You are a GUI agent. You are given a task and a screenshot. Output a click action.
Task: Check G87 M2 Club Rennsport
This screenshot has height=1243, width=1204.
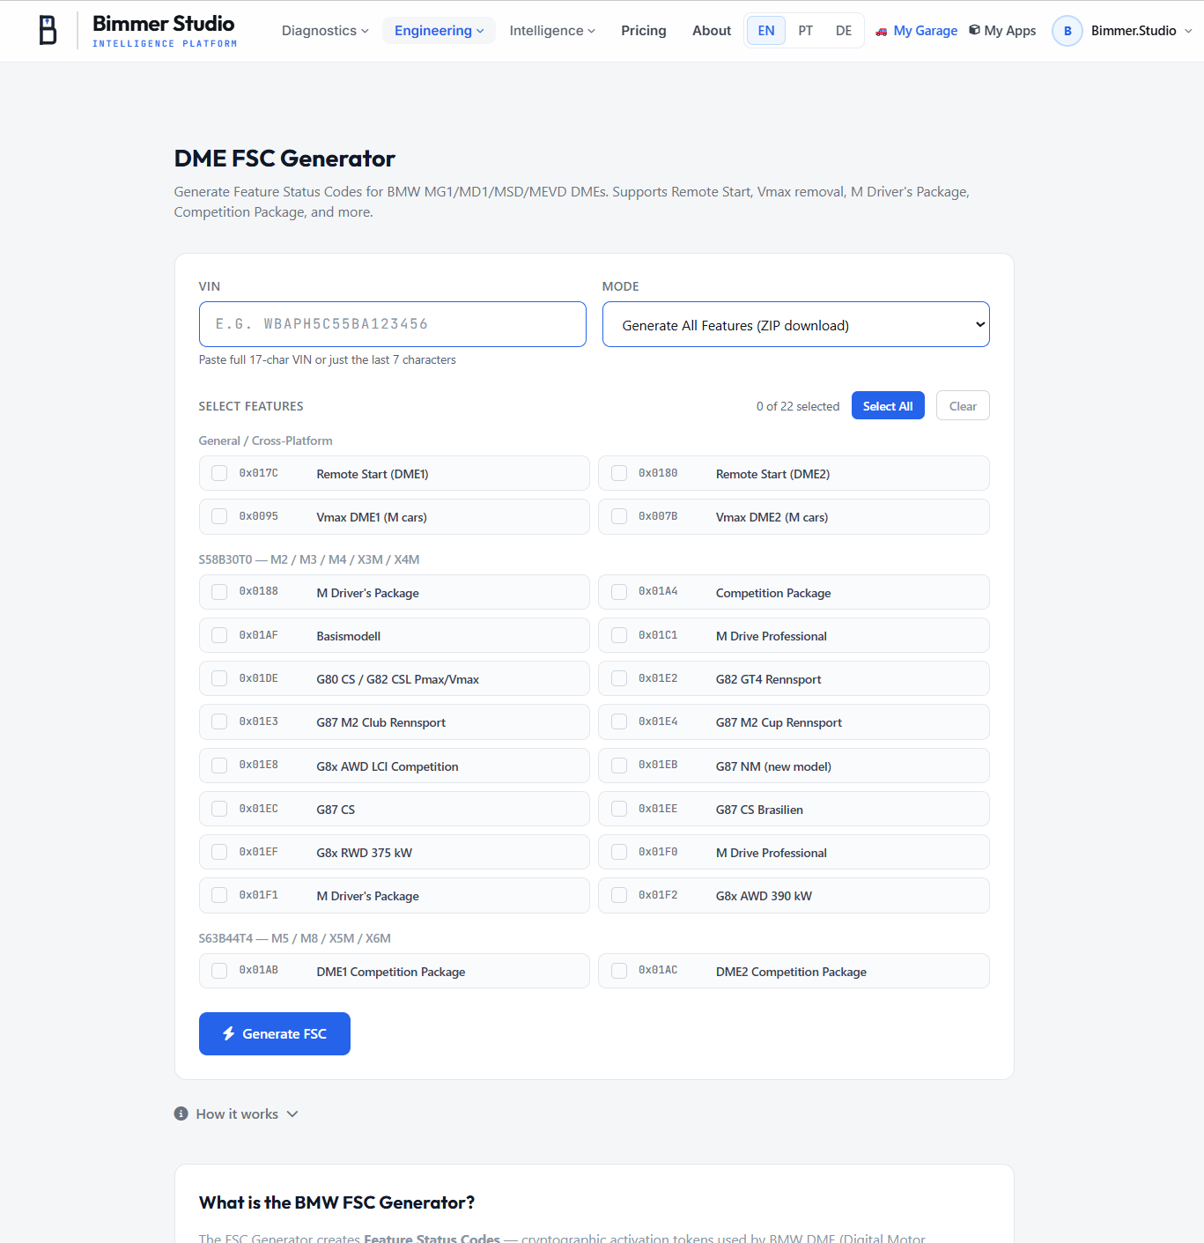(x=219, y=721)
